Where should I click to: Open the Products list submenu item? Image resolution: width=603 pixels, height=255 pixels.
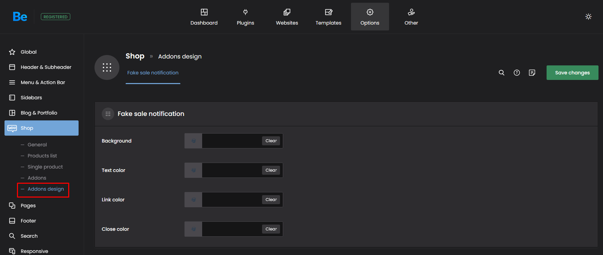point(42,156)
